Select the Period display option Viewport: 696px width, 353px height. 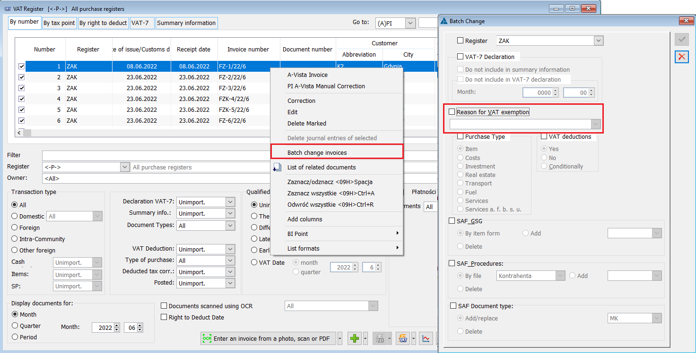15,337
